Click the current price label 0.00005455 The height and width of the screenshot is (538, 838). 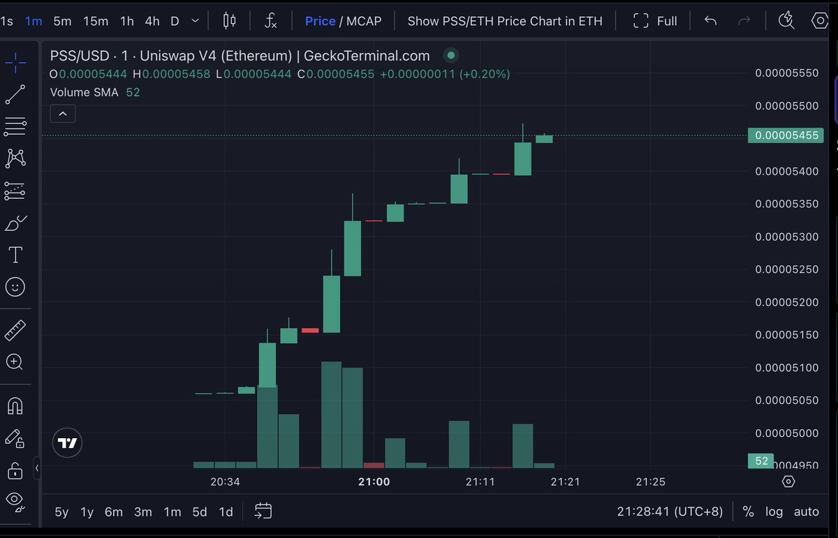[x=786, y=135]
